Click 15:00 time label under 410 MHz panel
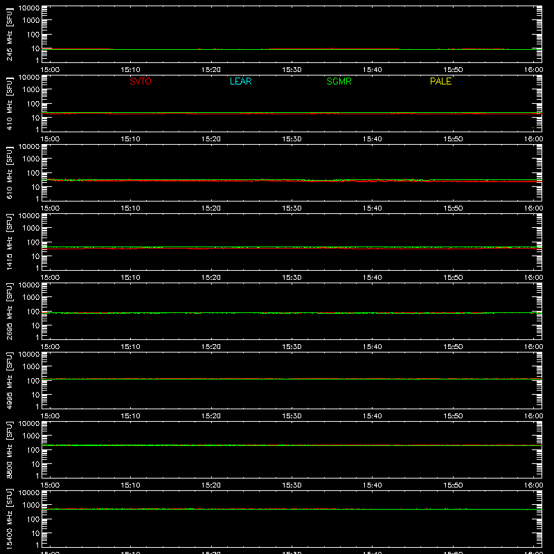The width and height of the screenshot is (554, 554). (50, 139)
